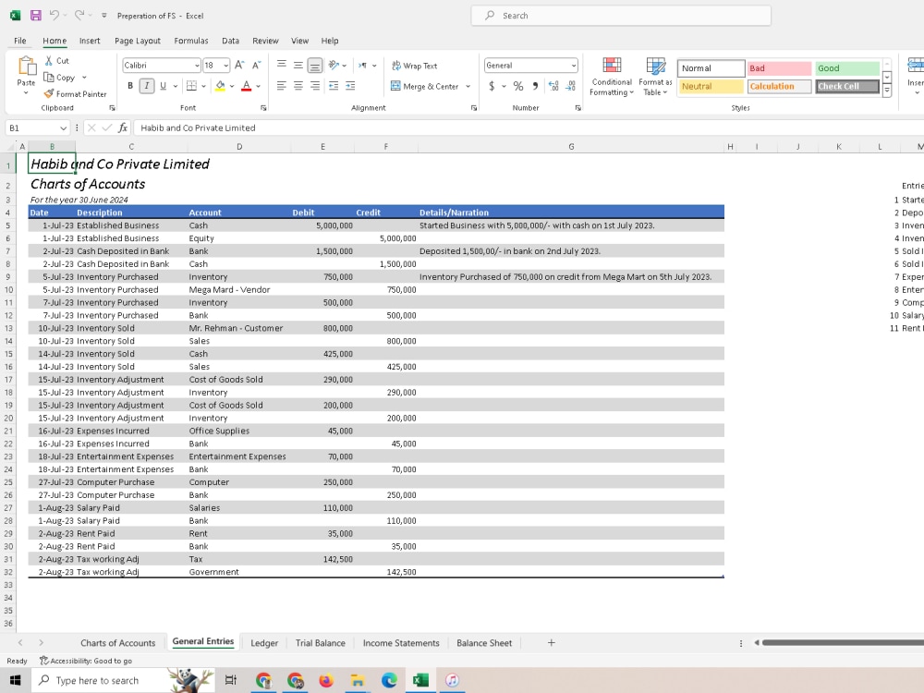Toggle Bottom Align button

315,65
